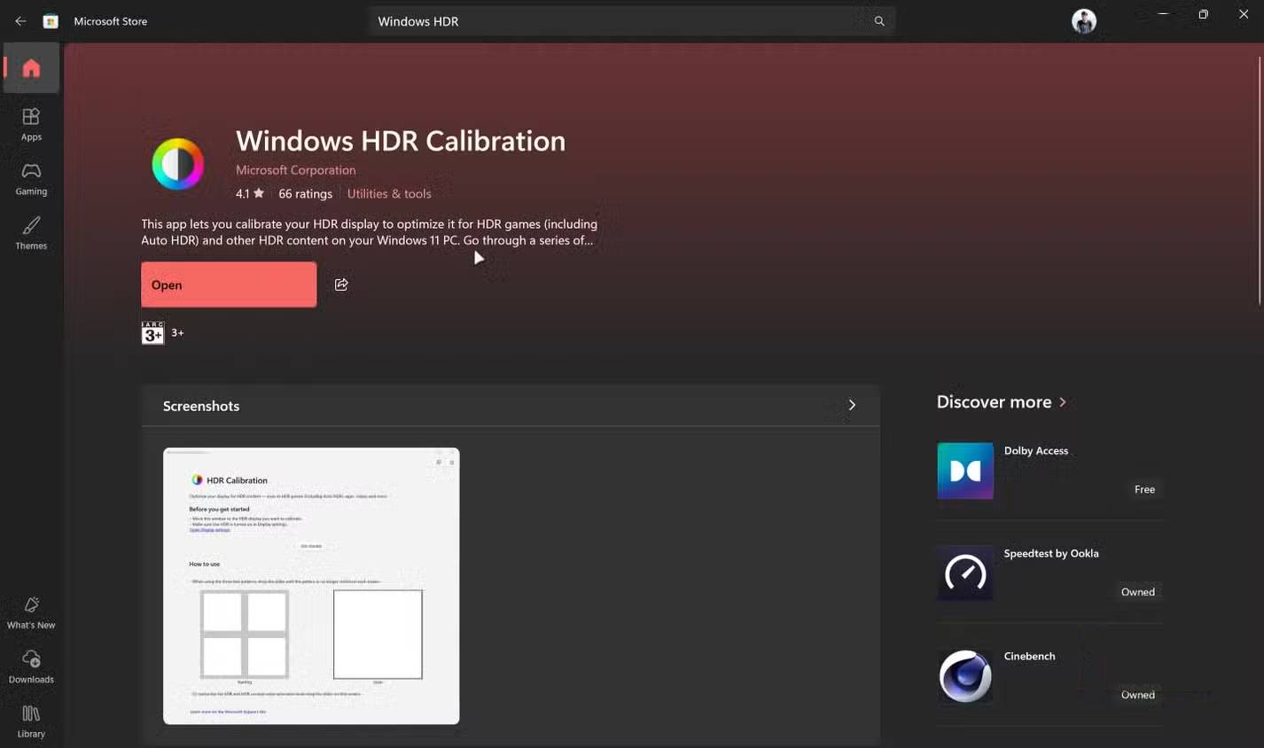The width and height of the screenshot is (1264, 748).
Task: Click the Home icon in sidebar
Action: pos(31,68)
